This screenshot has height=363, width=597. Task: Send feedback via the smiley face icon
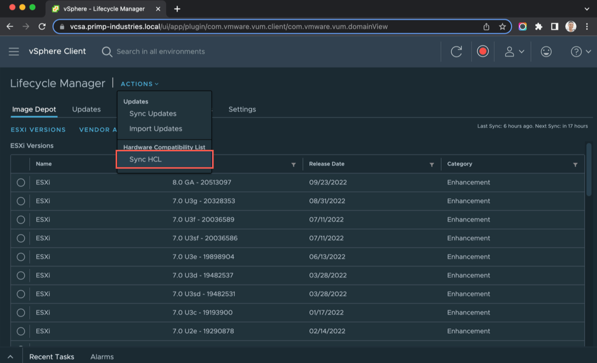point(546,51)
